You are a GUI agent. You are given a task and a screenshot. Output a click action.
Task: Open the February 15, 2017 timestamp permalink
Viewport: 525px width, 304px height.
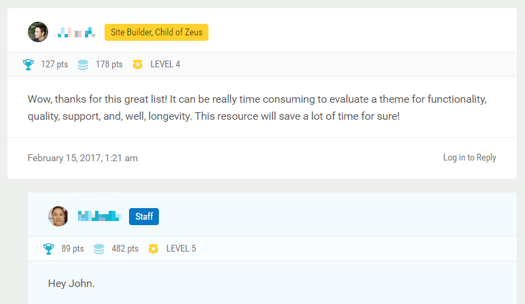pyautogui.click(x=83, y=158)
